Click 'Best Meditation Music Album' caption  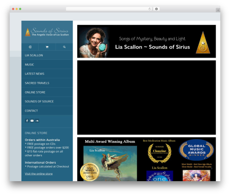(x=159, y=141)
